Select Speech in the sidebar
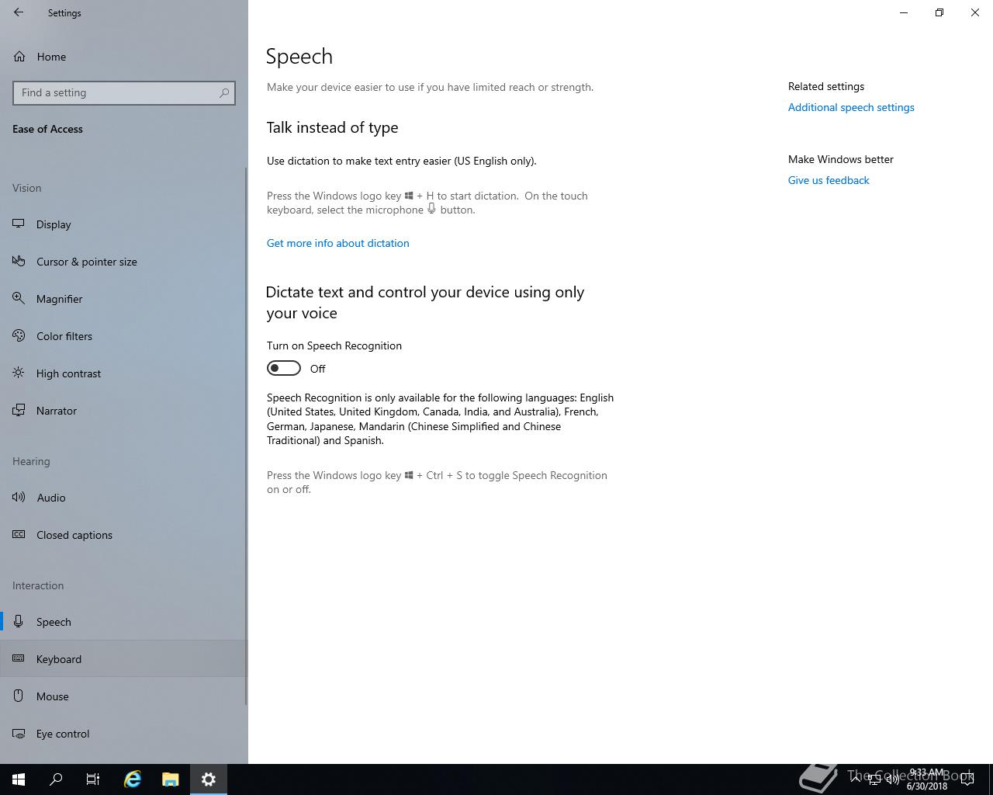The width and height of the screenshot is (993, 795). pyautogui.click(x=124, y=622)
